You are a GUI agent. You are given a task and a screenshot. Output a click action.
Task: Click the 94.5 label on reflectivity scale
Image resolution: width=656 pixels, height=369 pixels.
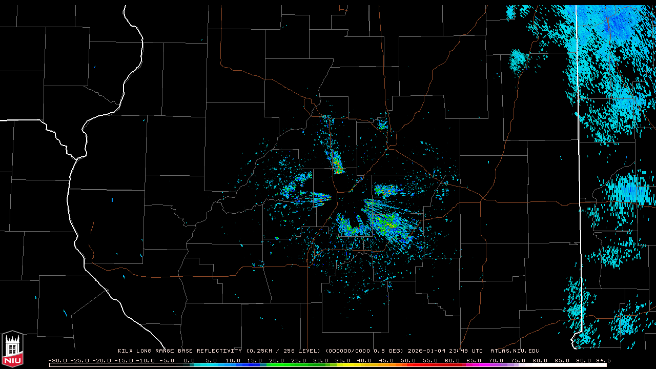[x=602, y=360]
